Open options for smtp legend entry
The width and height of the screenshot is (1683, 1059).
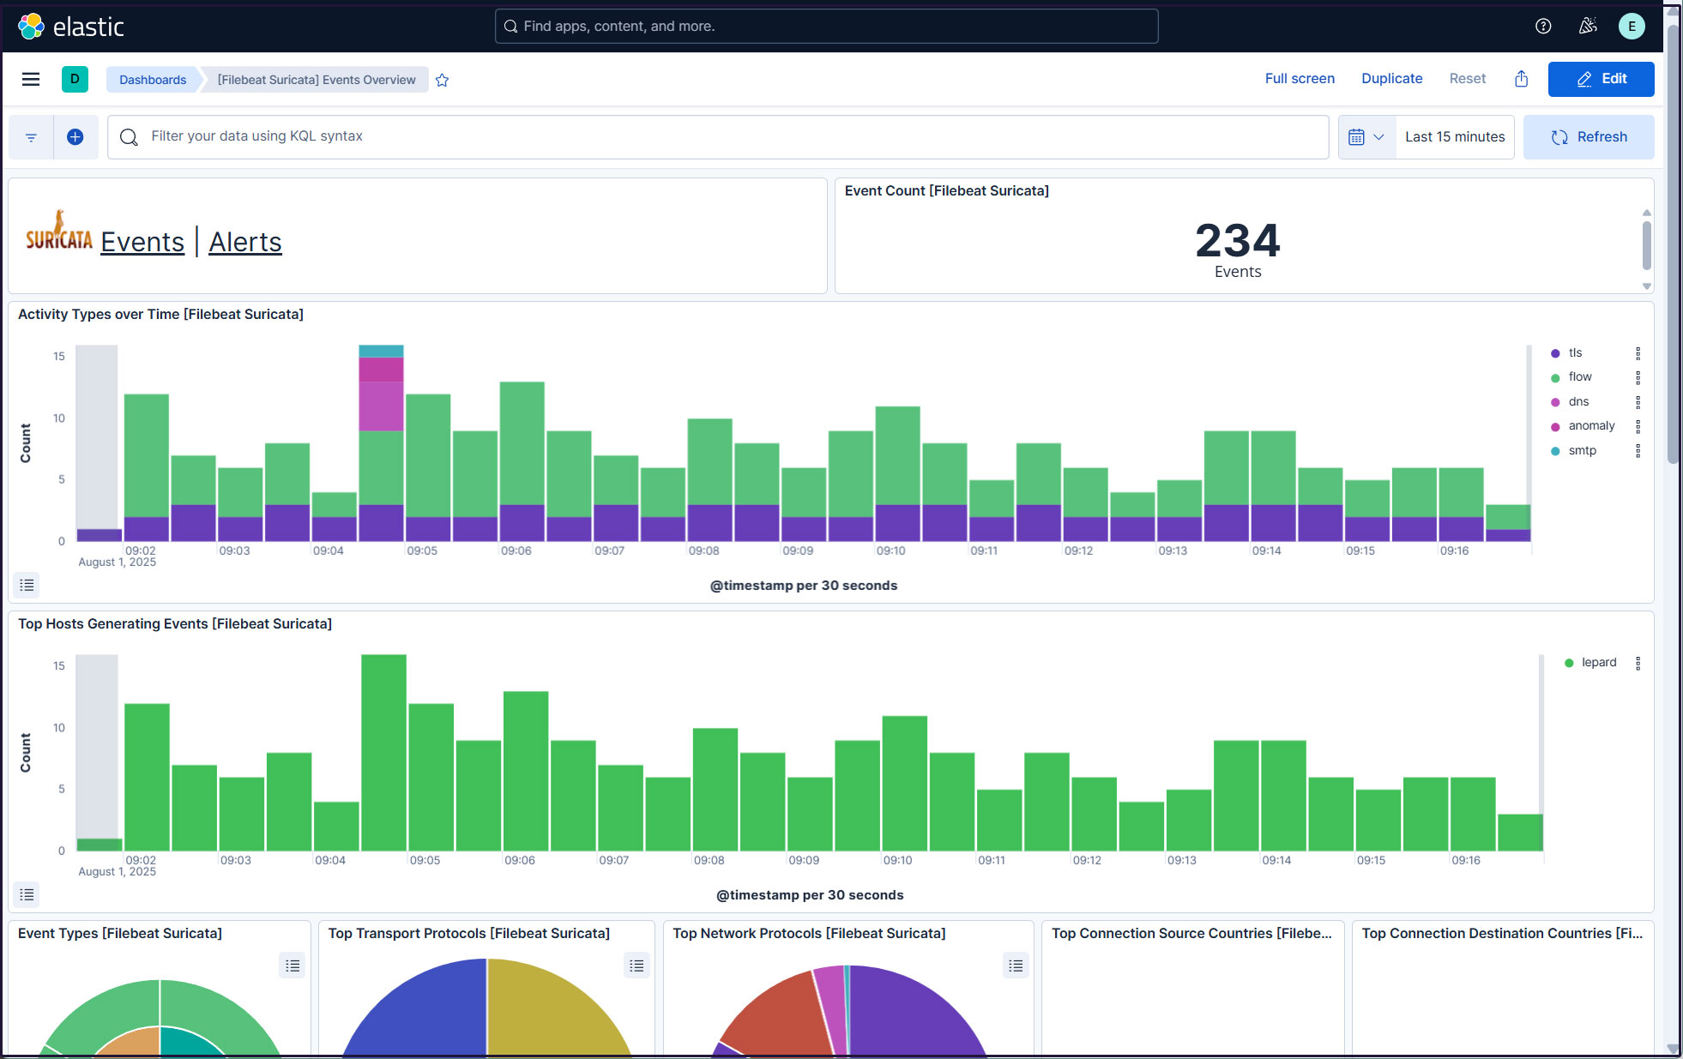pos(1638,451)
